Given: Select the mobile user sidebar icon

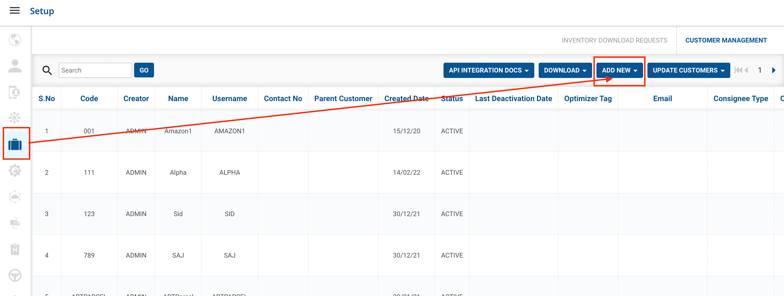Looking at the screenshot, I should pyautogui.click(x=15, y=92).
